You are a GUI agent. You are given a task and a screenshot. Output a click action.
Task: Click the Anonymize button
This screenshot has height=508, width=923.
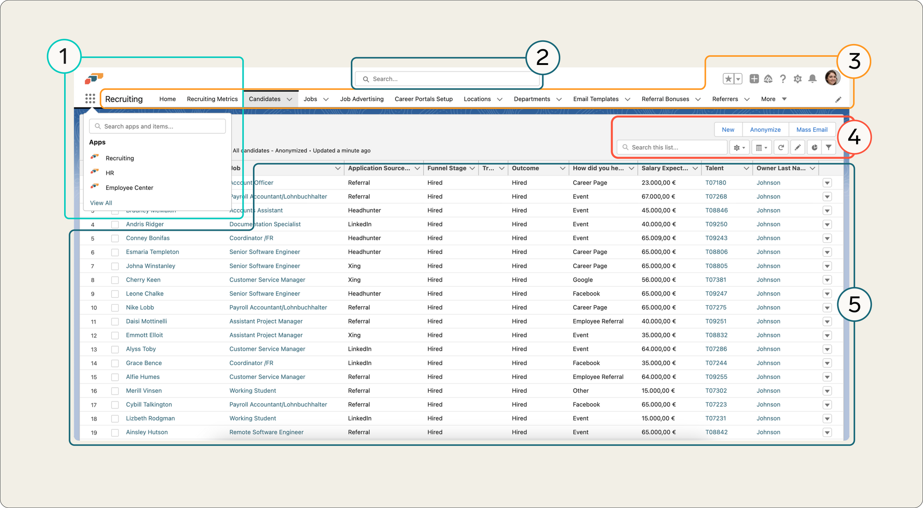765,130
